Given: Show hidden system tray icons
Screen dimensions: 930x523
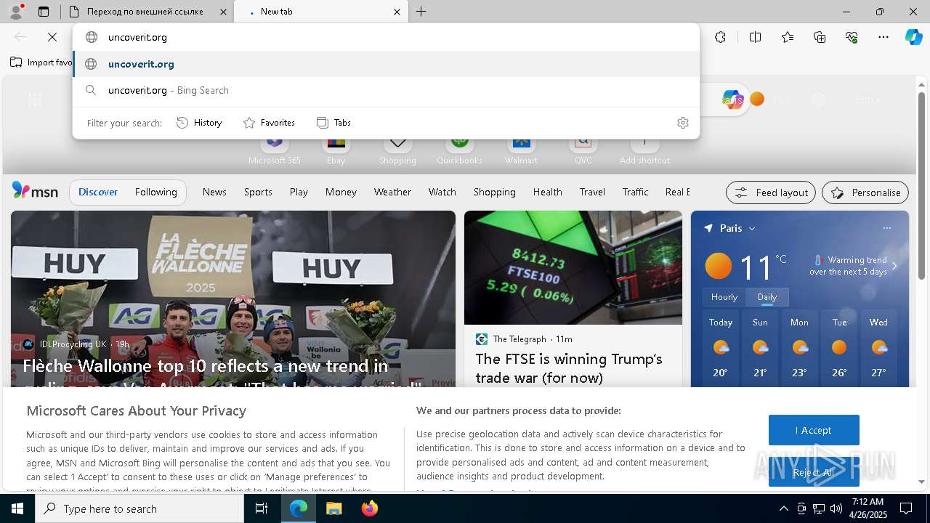Looking at the screenshot, I should click(x=783, y=508).
